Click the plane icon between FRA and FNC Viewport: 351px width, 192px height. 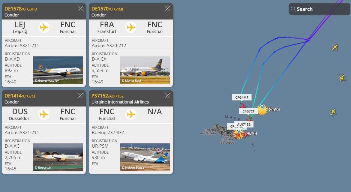coord(131,27)
